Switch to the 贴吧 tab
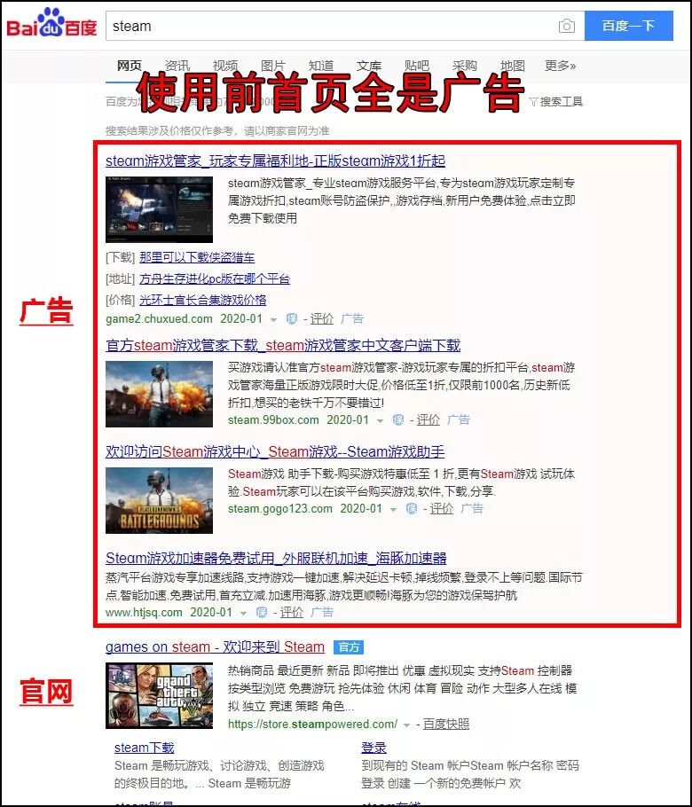 click(417, 66)
